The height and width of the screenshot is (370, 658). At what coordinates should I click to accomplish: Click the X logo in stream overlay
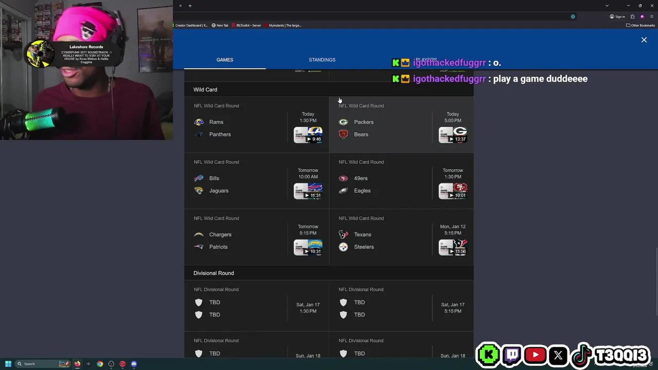558,355
